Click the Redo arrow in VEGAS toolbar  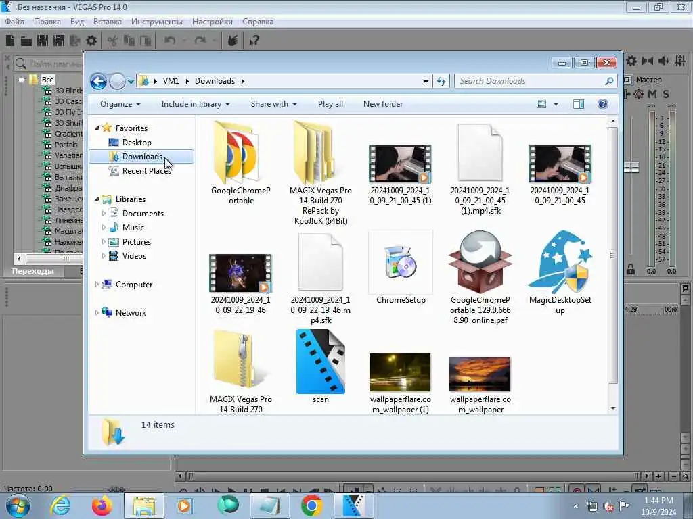pyautogui.click(x=200, y=41)
